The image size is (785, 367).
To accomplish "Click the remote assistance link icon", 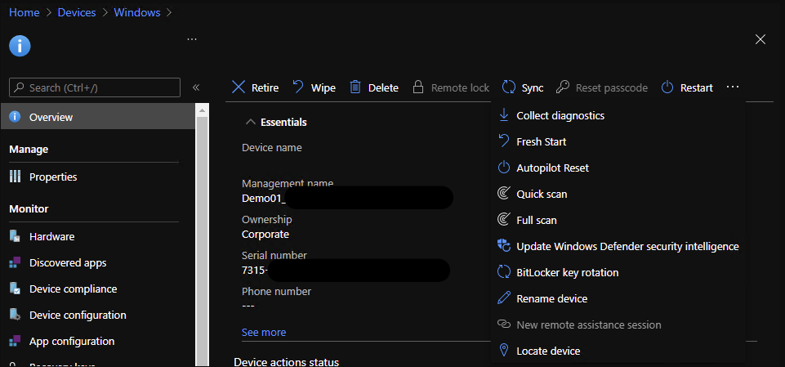I will coord(504,324).
